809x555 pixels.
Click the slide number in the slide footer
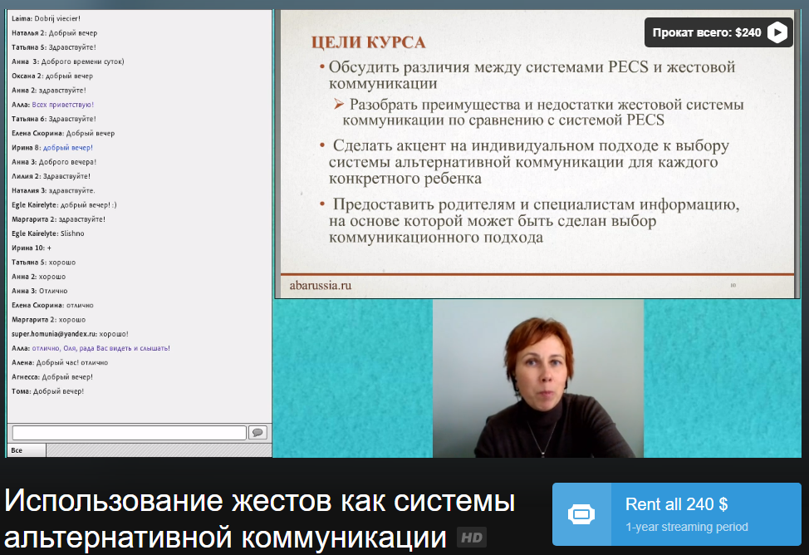[733, 286]
